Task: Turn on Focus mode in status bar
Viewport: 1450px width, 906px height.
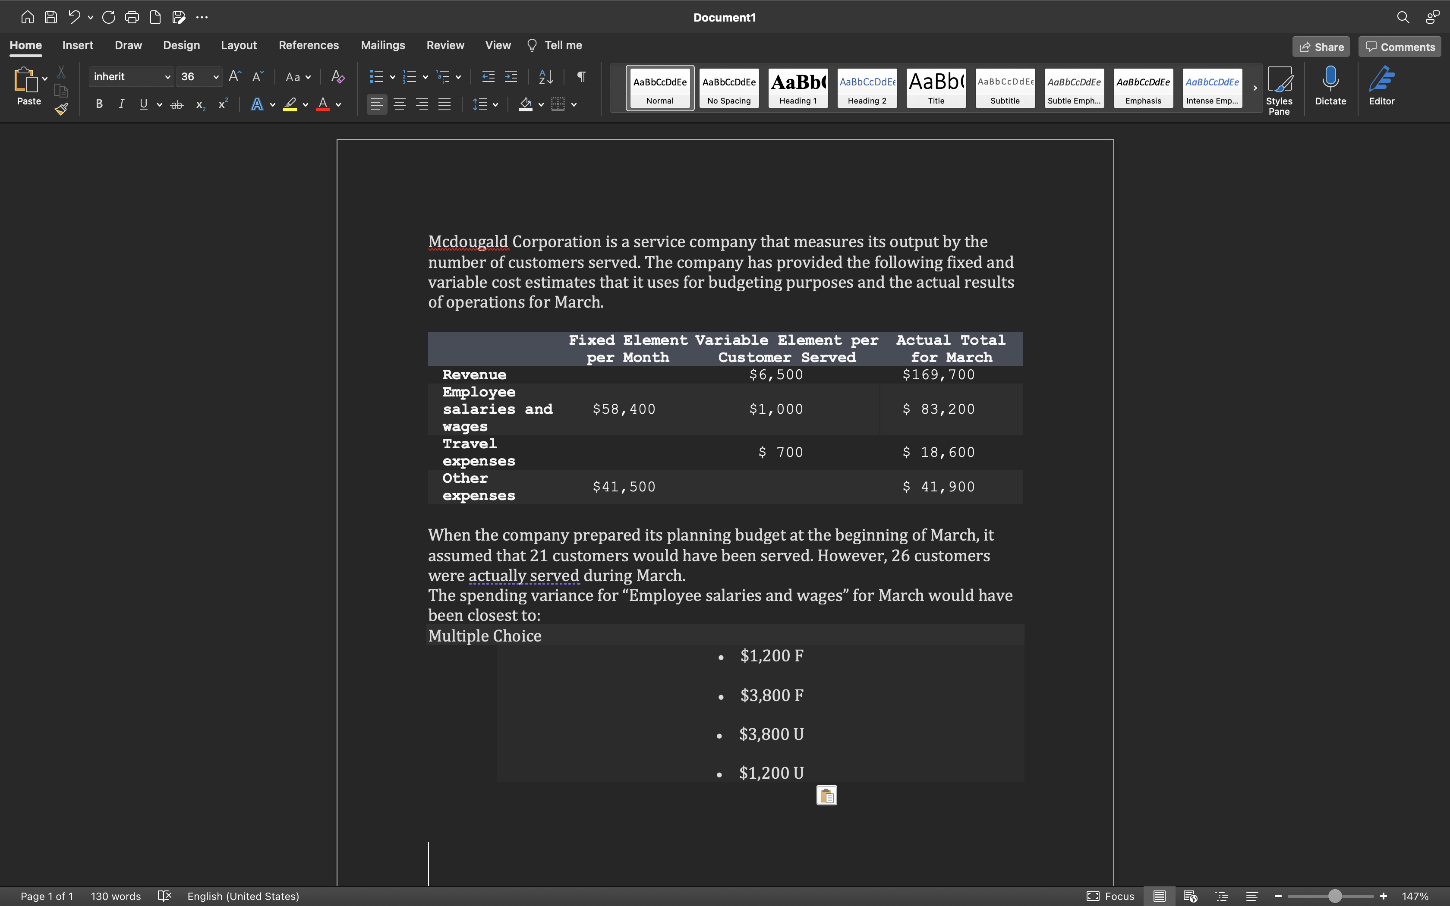Action: (x=1112, y=896)
